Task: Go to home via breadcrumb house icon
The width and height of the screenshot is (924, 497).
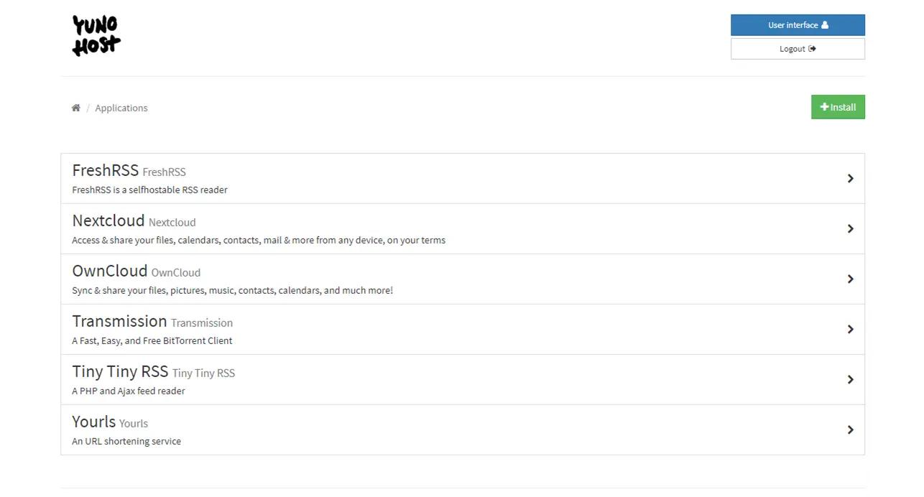Action: click(76, 108)
